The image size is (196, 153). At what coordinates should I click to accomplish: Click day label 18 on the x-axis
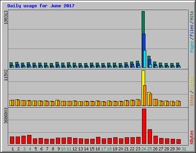(109, 149)
